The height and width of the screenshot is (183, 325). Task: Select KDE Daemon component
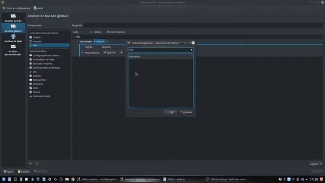coord(40,80)
